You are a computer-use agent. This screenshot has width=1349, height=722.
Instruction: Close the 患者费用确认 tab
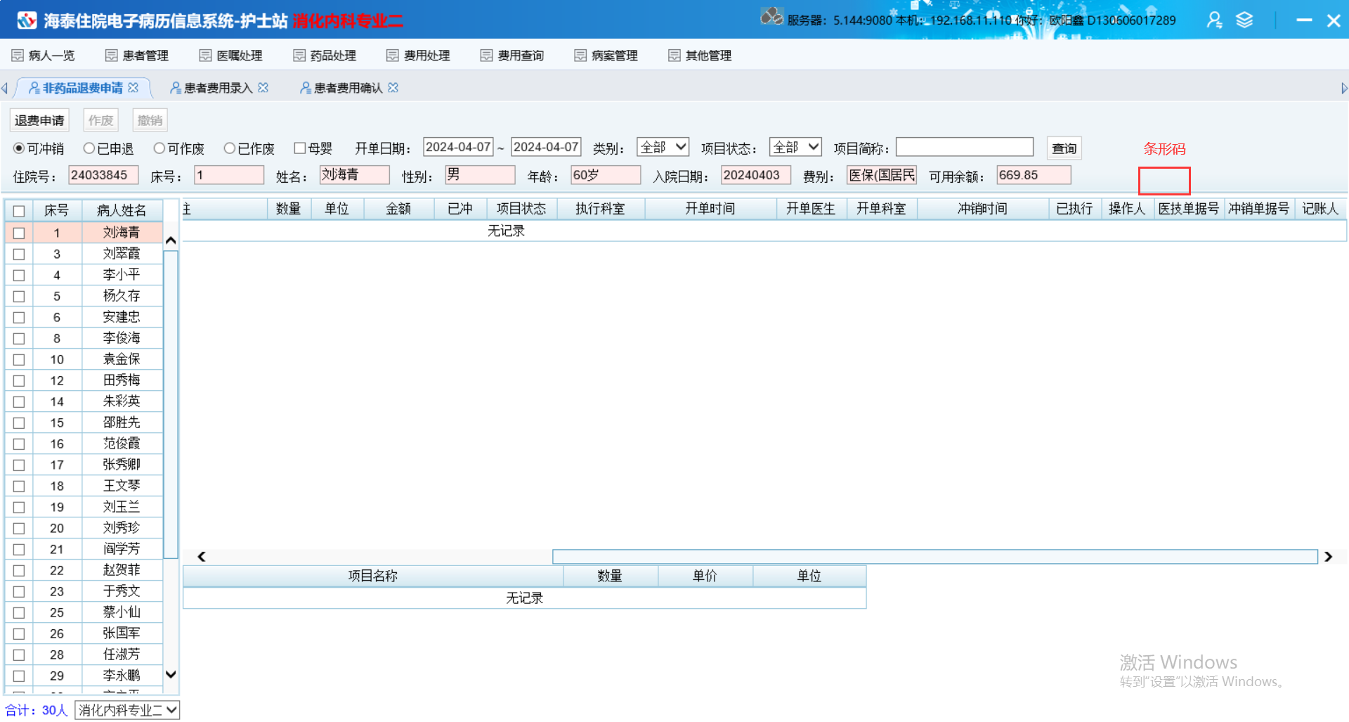coord(393,88)
